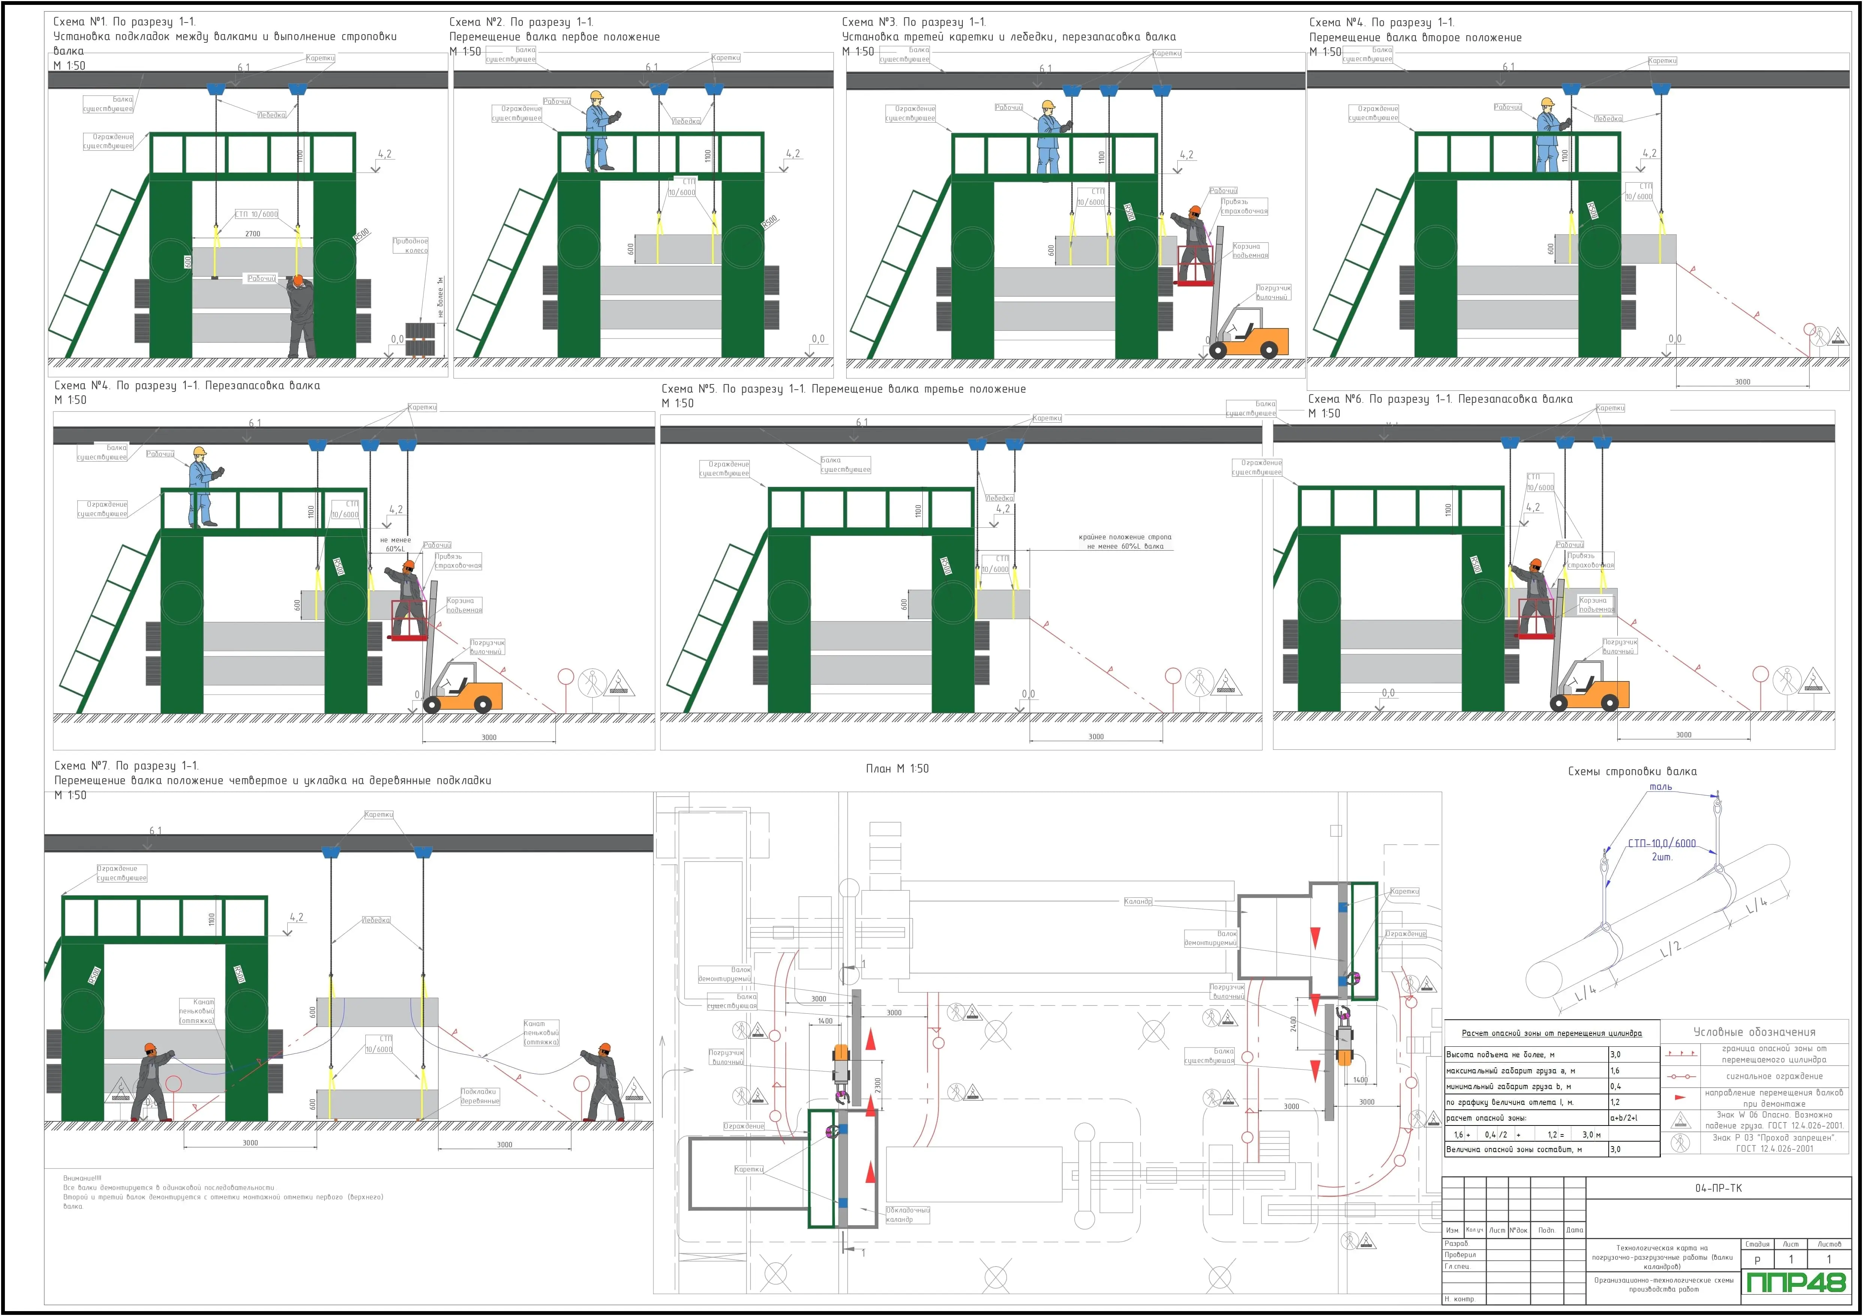This screenshot has height=1316, width=1863.
Task: Select the signal fence legend symbol
Action: 1680,1076
